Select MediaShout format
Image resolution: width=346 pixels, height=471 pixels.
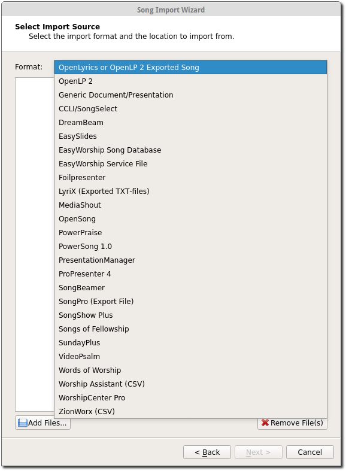[190, 205]
